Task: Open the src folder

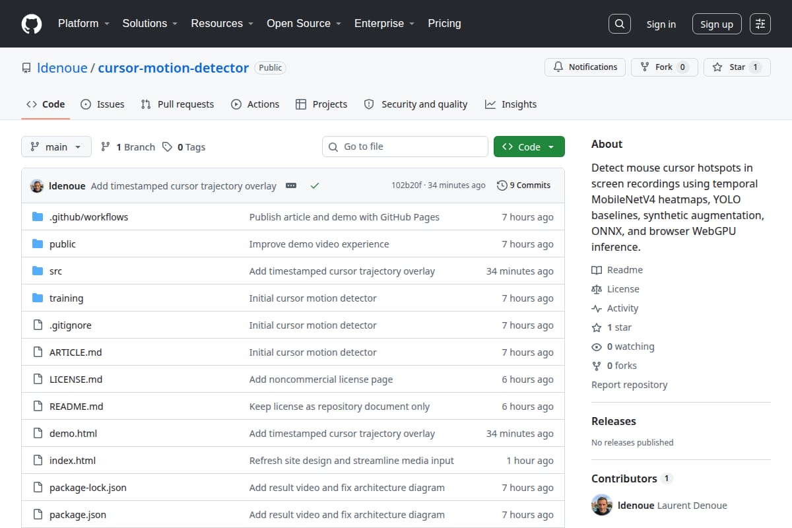Action: 55,271
